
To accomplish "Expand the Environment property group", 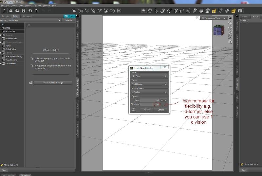I will coord(1,63).
